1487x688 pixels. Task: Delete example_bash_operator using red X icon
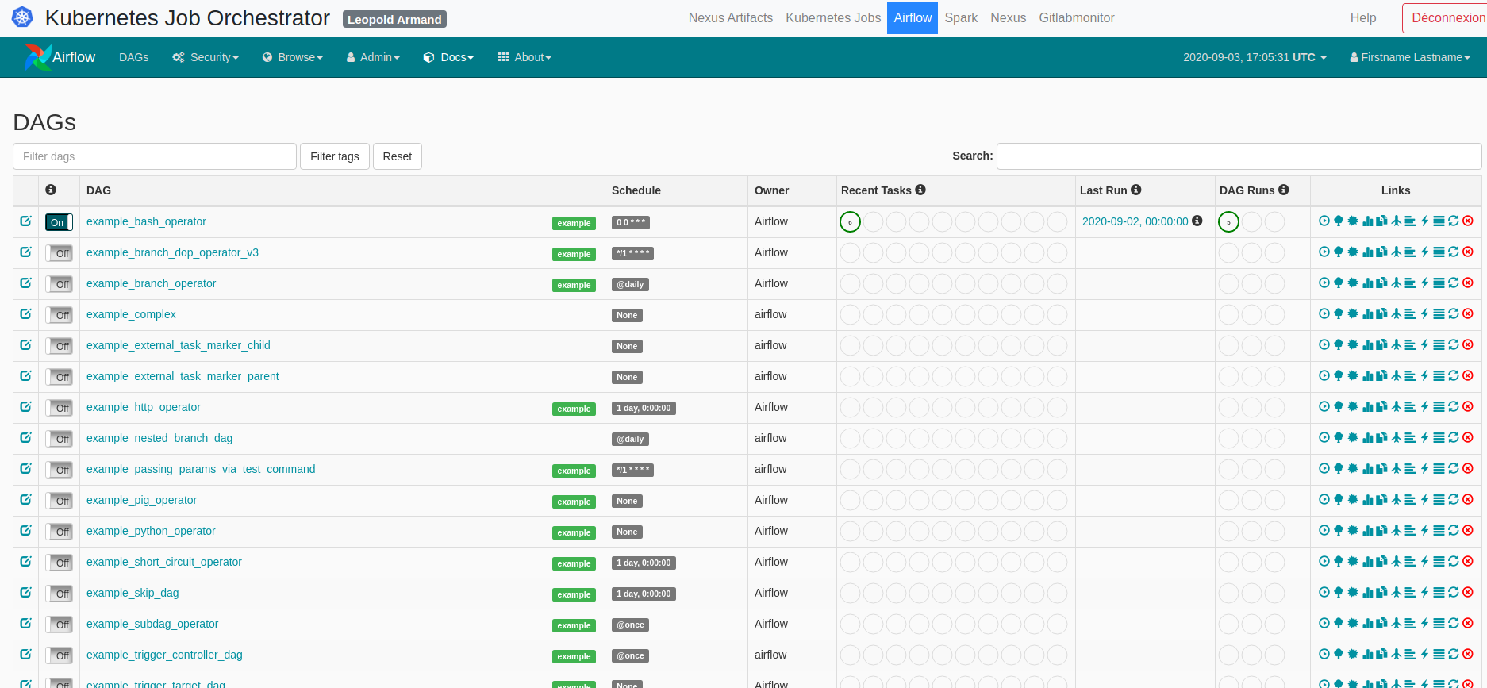1468,221
